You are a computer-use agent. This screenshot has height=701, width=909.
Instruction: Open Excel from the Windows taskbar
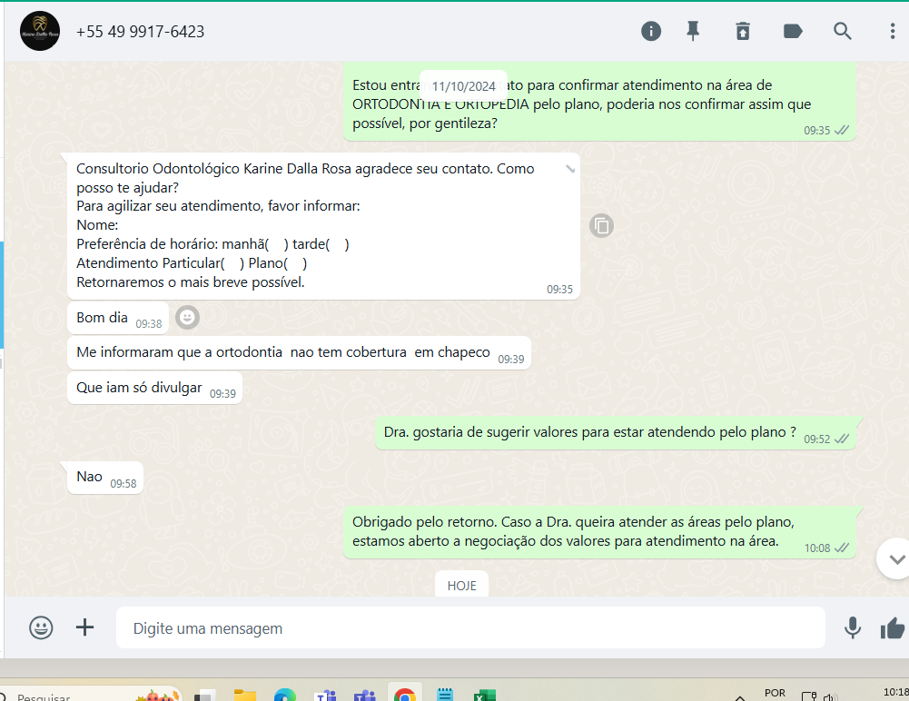(484, 695)
